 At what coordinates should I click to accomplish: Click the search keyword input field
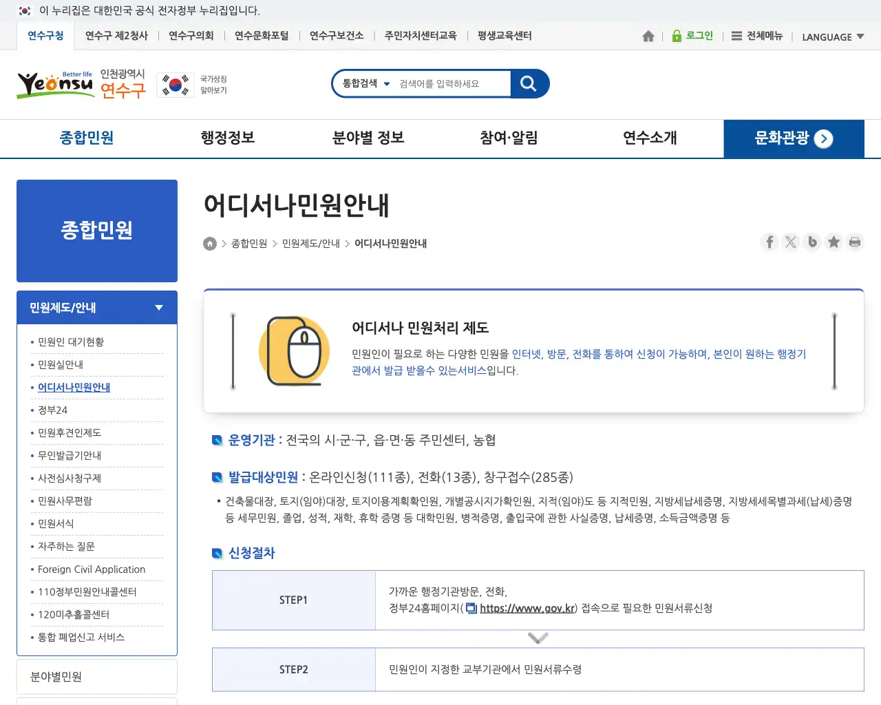coord(451,83)
